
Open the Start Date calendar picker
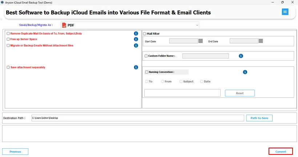click(201, 41)
